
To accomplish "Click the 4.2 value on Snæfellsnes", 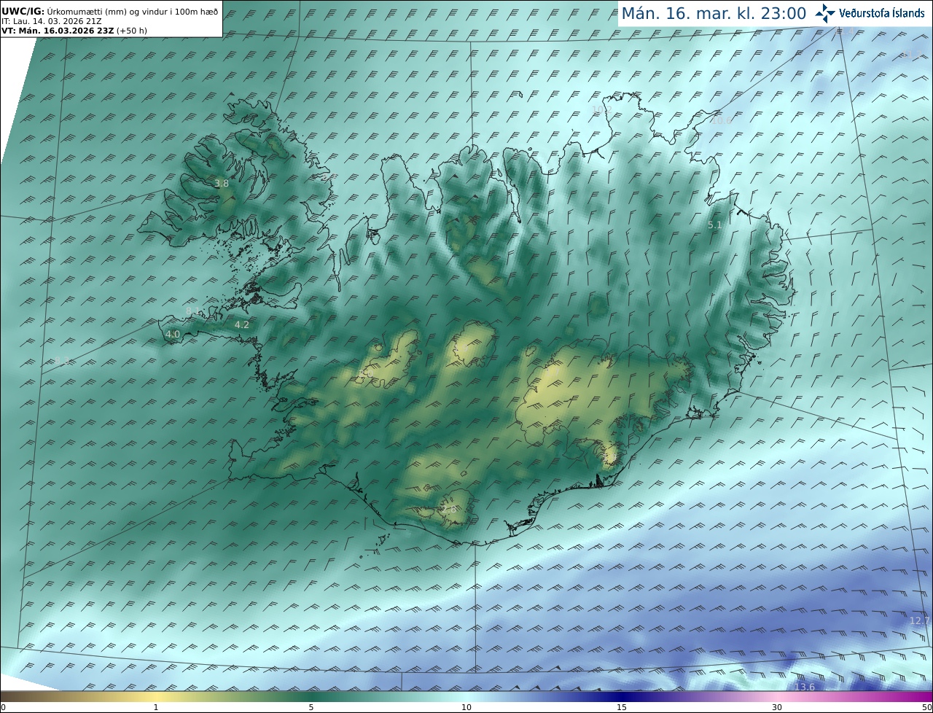I will pyautogui.click(x=242, y=325).
